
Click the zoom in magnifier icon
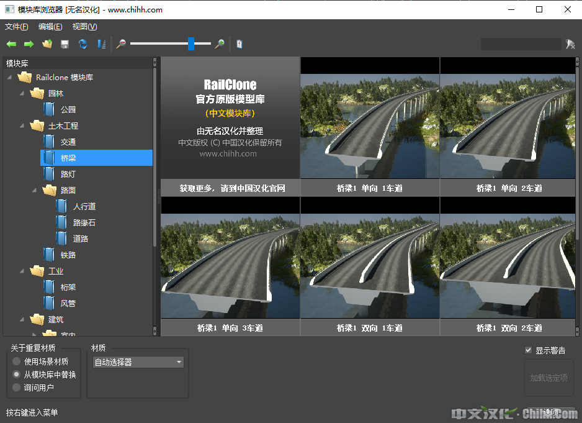pos(219,44)
